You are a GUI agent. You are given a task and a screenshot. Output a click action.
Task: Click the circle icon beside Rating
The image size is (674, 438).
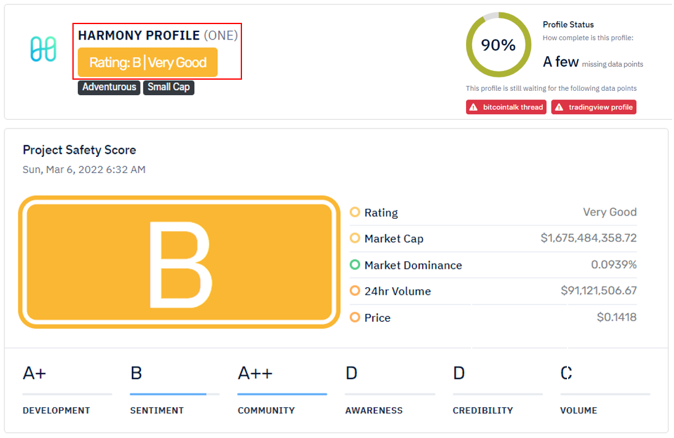click(355, 212)
